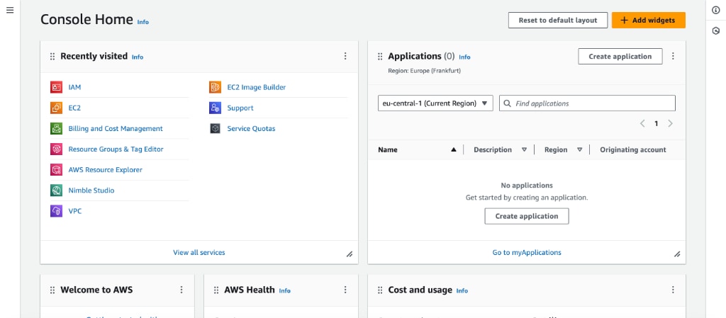The width and height of the screenshot is (726, 318).
Task: Open the Support link
Action: pos(240,108)
